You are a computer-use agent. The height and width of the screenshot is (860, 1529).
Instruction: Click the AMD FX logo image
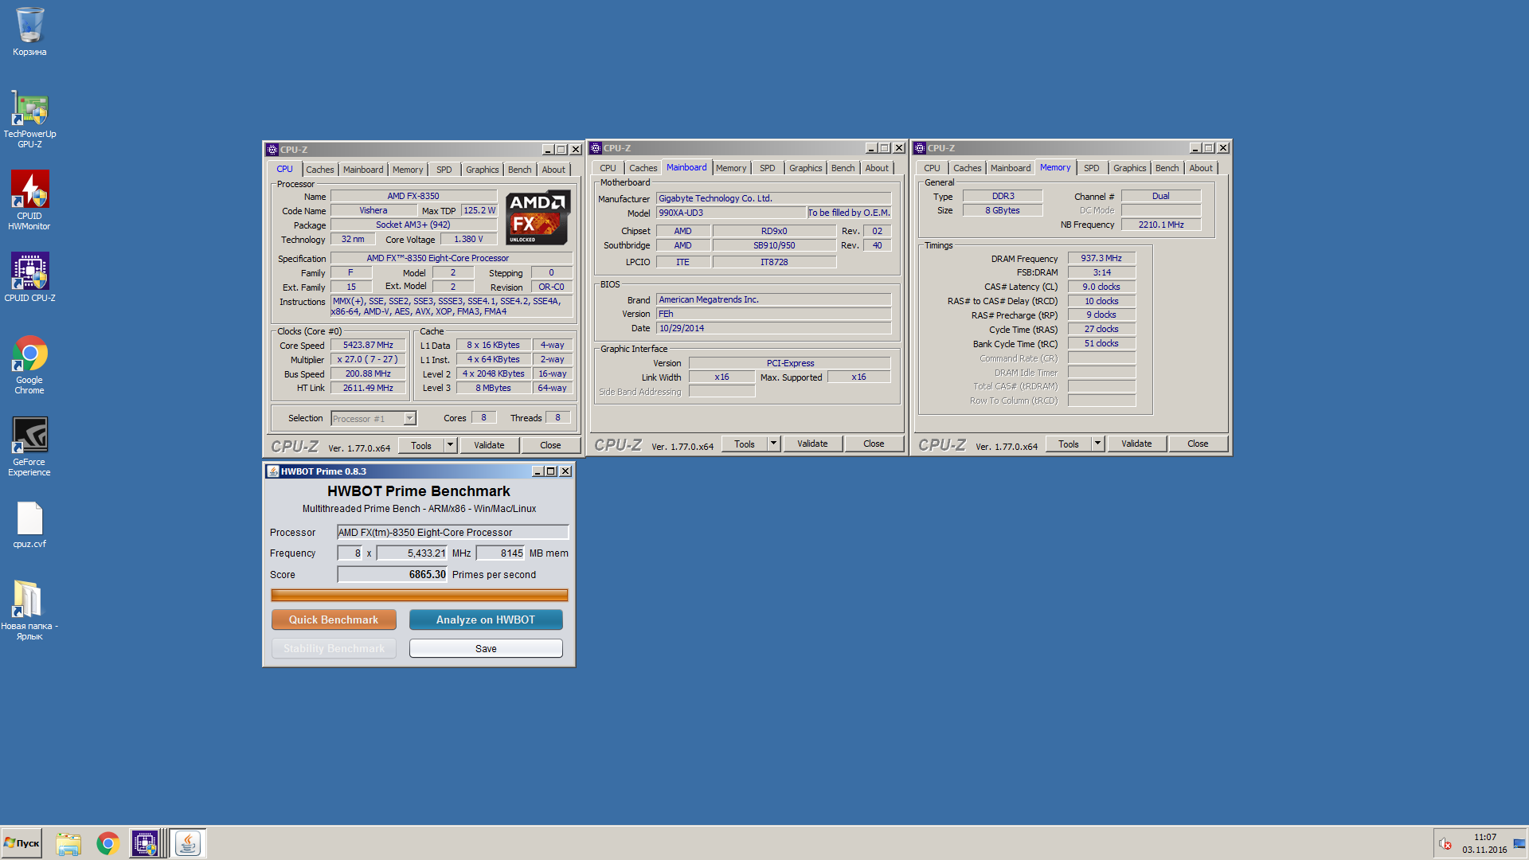538,217
